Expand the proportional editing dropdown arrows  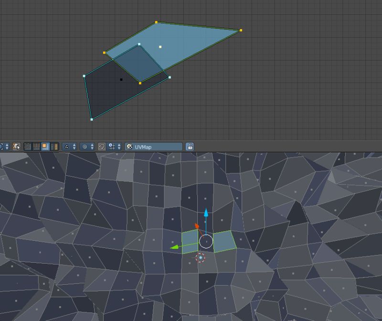pos(92,146)
